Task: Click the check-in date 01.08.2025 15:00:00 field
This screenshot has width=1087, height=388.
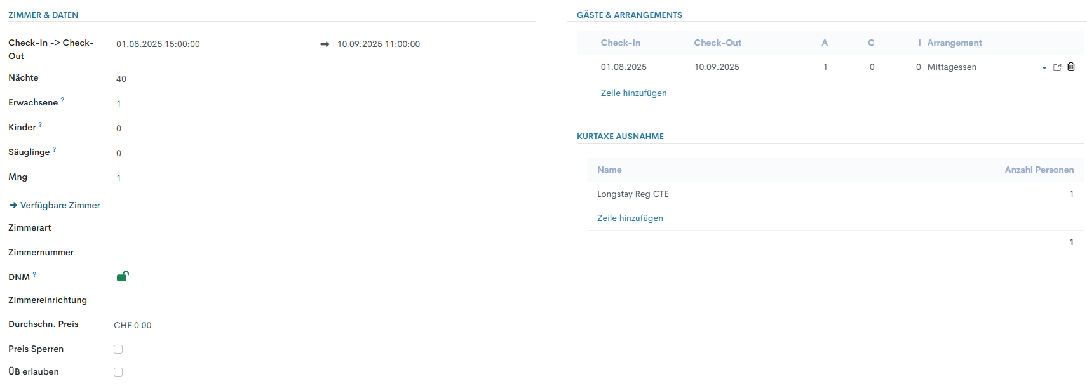Action: coord(158,44)
